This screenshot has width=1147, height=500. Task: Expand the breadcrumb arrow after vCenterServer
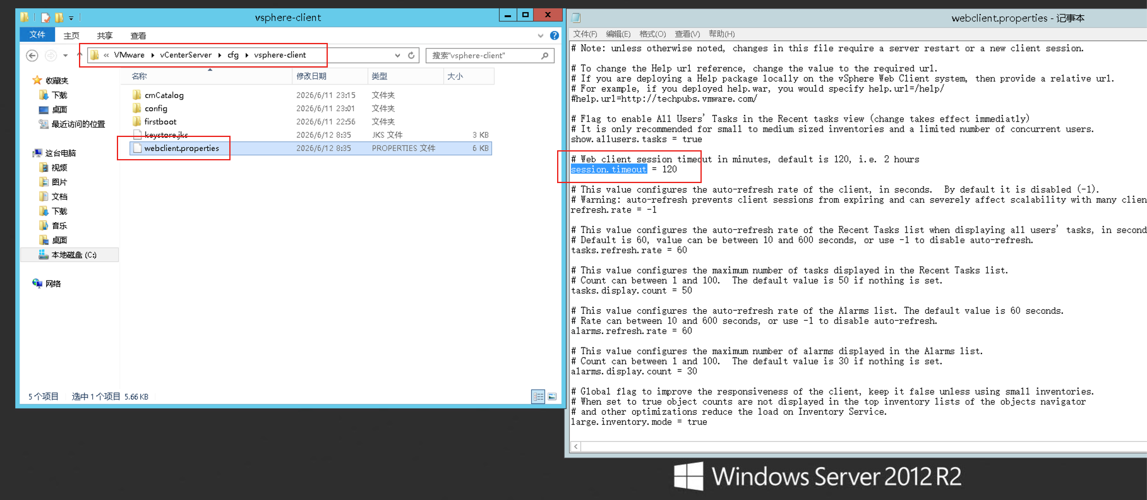tap(219, 56)
